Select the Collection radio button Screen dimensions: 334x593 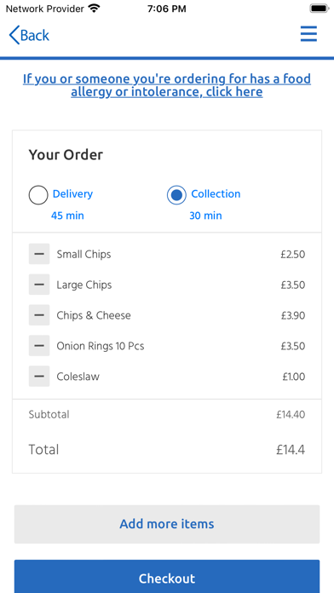pyautogui.click(x=176, y=195)
